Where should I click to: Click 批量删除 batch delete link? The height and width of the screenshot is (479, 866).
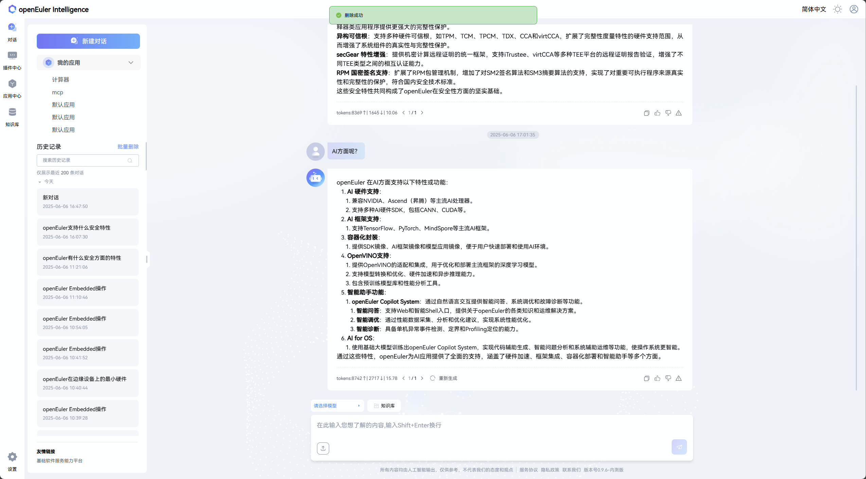point(128,147)
